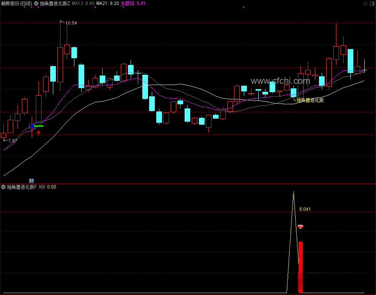Click the XG: 0.00 value label
376x295 pixels.
tap(48, 187)
